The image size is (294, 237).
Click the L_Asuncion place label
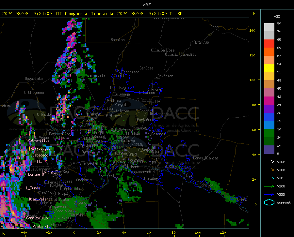[163, 76]
